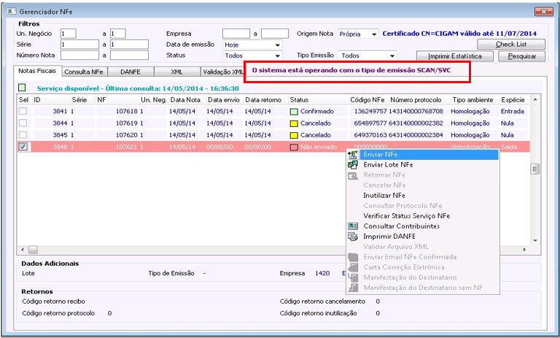Screen dimensions: 560x338
Task: Tick the checkbox for note ID 3844
Action: click(x=23, y=123)
